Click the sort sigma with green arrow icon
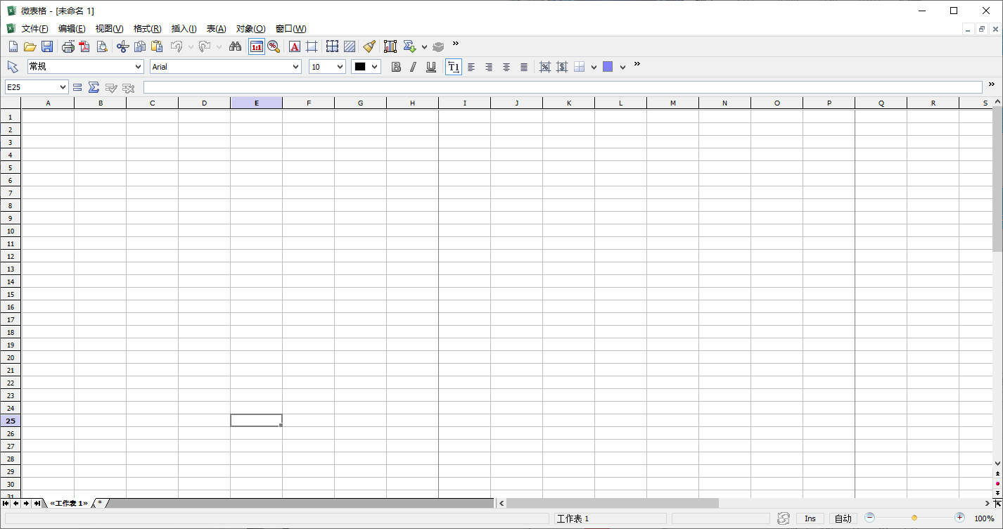1003x529 pixels. tap(409, 47)
